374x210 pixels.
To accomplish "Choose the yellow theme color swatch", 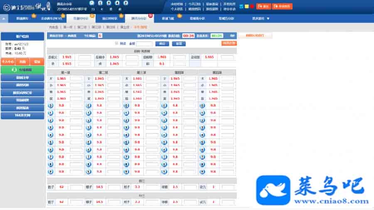I will [246, 6].
